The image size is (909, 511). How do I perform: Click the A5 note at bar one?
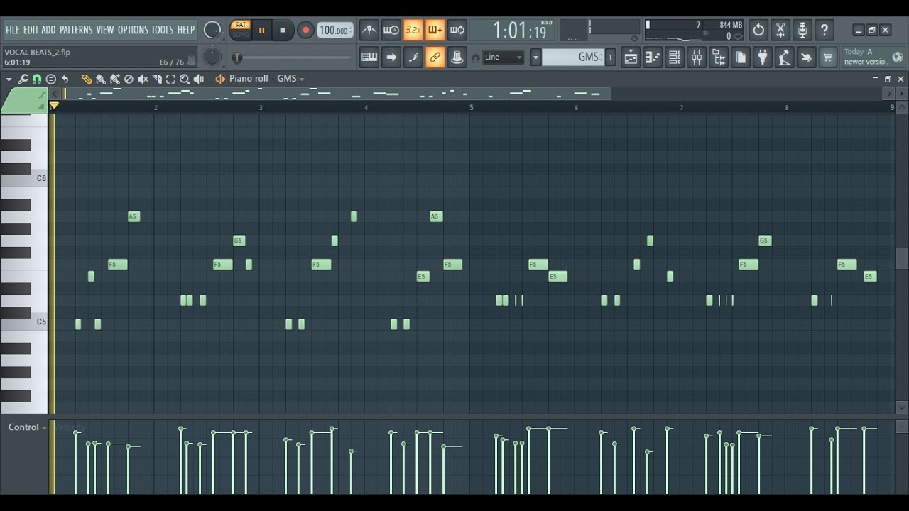[x=134, y=216]
